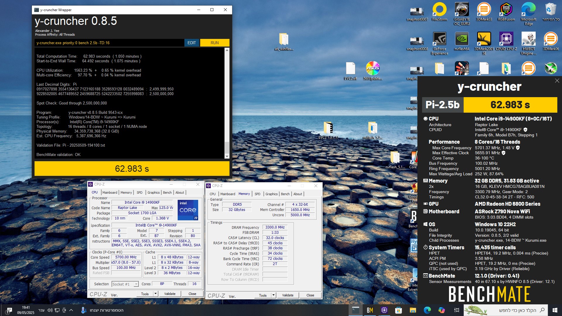
Task: Click the EDIT button in y-cruncher Wrapper
Action: tap(191, 43)
